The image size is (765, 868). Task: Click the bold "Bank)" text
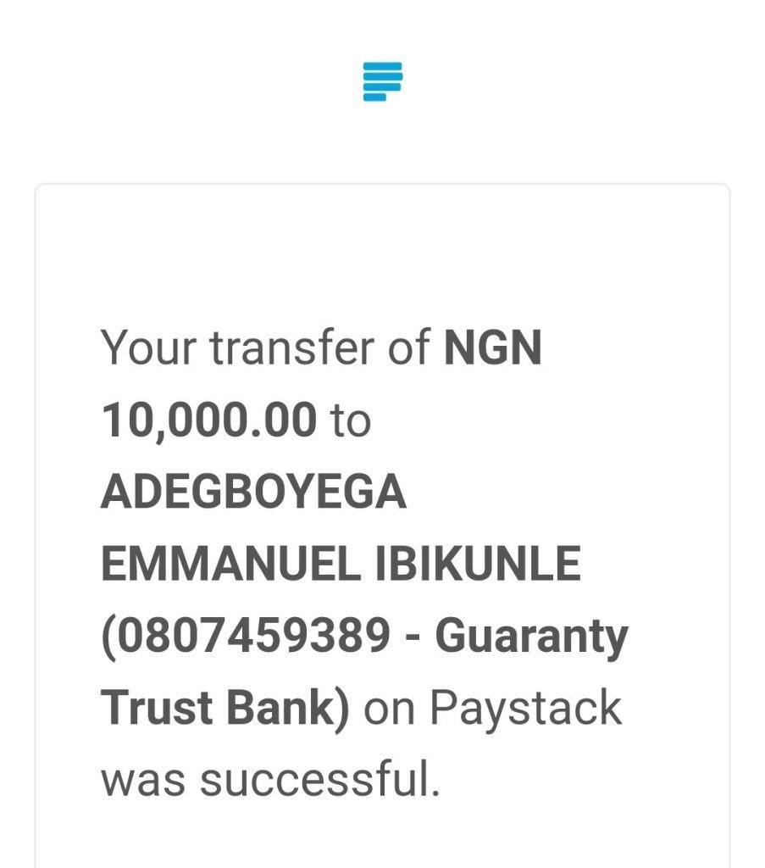[x=288, y=709]
